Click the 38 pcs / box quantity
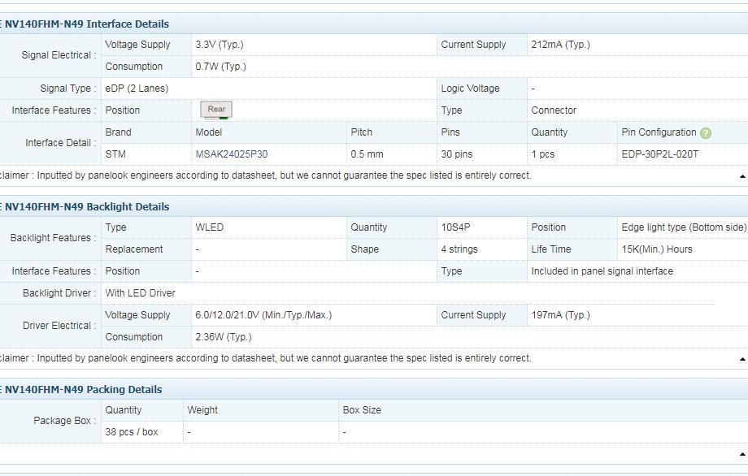The image size is (748, 476). (132, 432)
